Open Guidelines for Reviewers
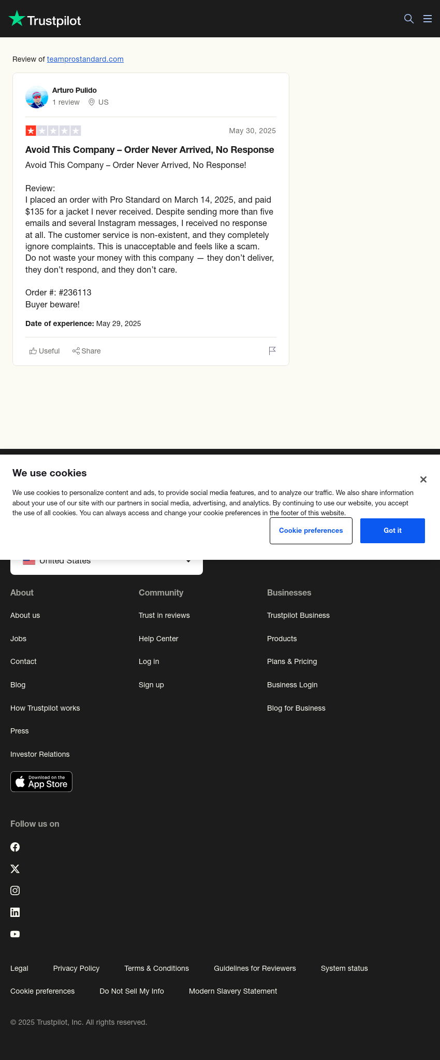440x1060 pixels. point(255,968)
